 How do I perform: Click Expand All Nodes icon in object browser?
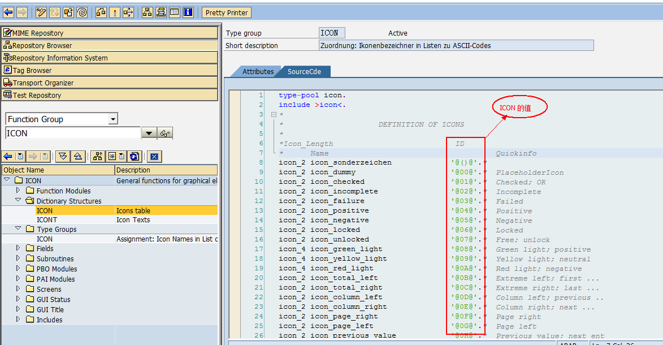coord(63,157)
